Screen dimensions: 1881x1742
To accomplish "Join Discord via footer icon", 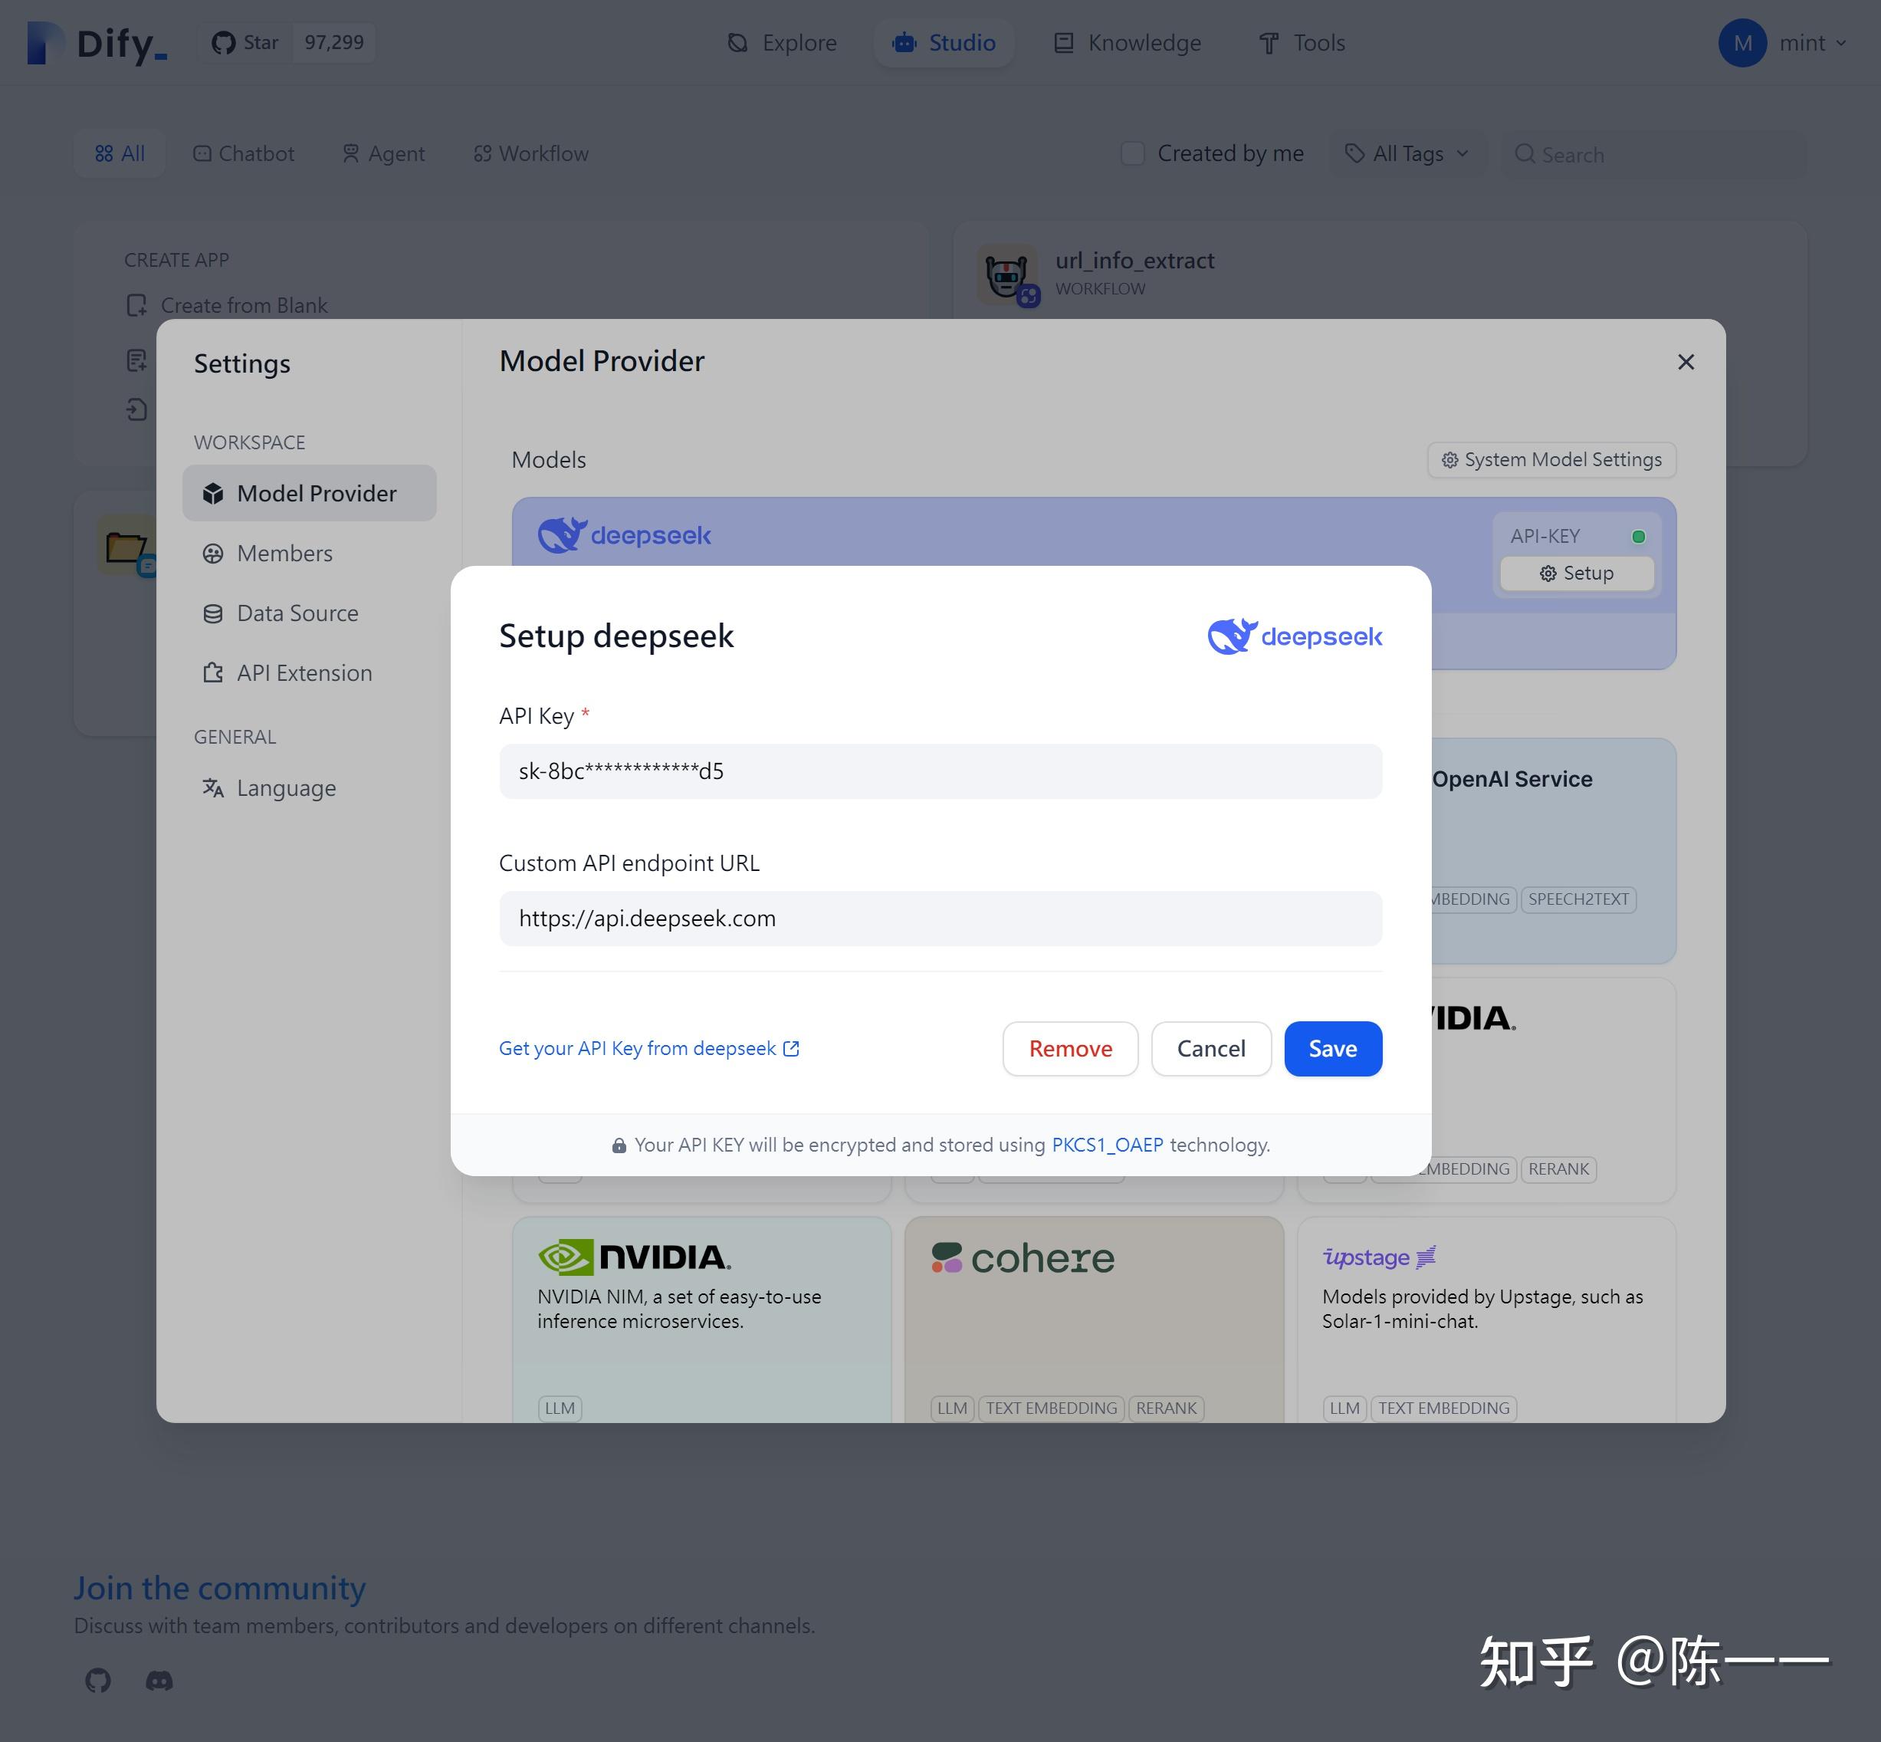I will pyautogui.click(x=157, y=1681).
